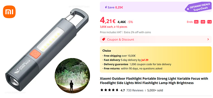Open the Choice benefits yellow panel
This screenshot has width=213, height=98.
pyautogui.click(x=156, y=60)
